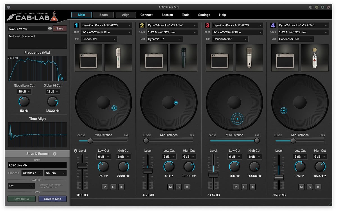The height and width of the screenshot is (212, 337).
Task: Mute channel 1 with M button
Action: (105, 187)
